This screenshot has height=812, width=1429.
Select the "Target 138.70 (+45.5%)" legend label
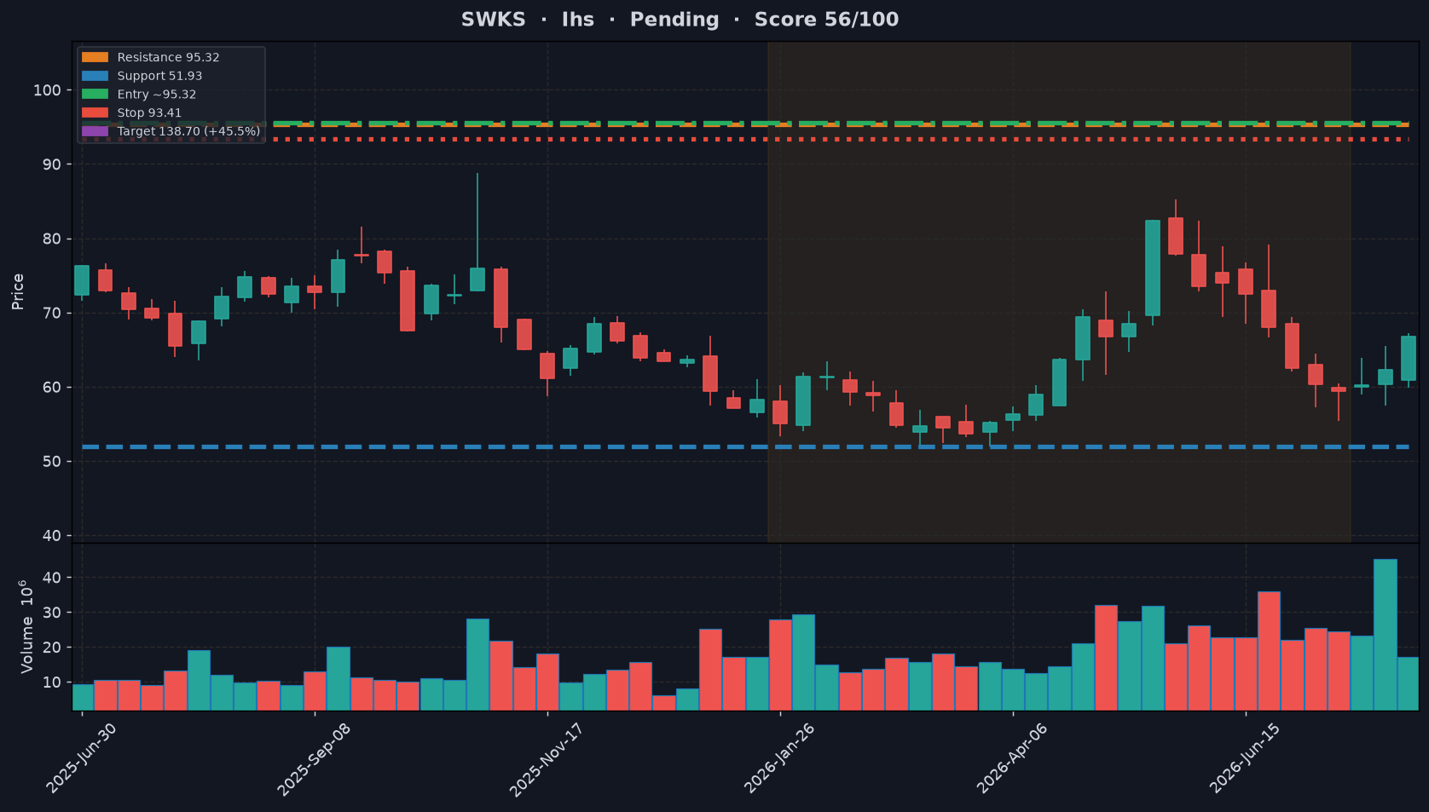pos(188,131)
